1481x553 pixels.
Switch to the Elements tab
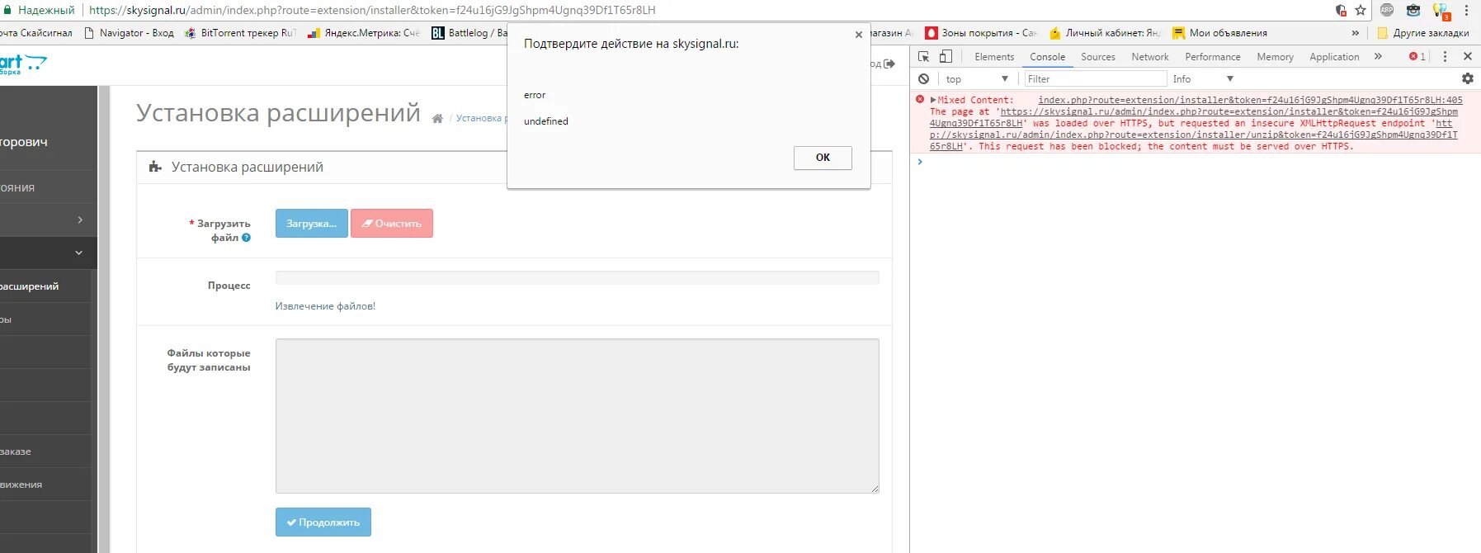(x=994, y=56)
